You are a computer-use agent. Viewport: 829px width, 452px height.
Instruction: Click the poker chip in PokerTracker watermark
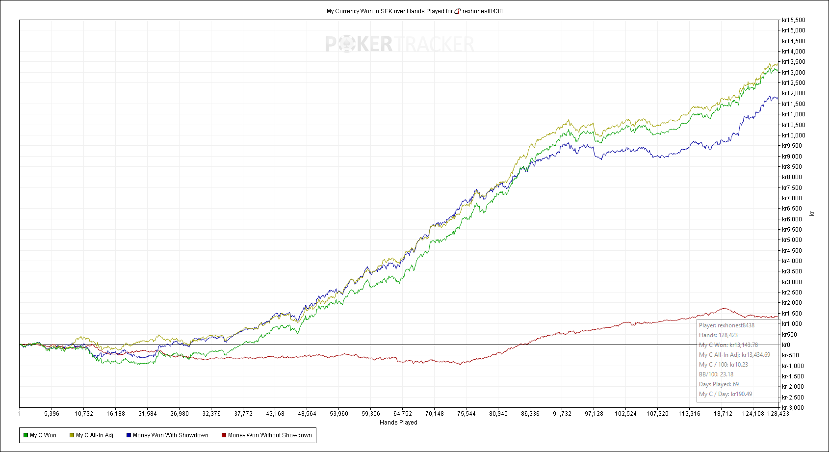tap(346, 45)
